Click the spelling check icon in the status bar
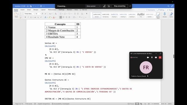Screen dimensions: 187x105 (x=35, y=104)
